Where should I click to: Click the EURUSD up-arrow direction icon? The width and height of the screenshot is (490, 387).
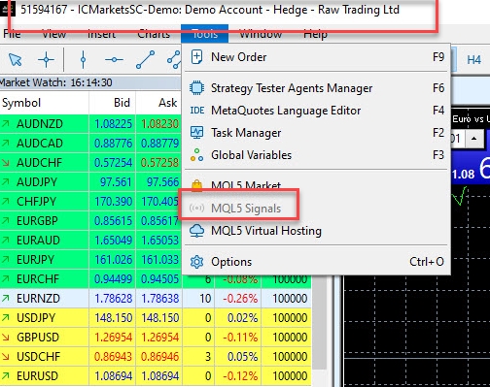click(6, 376)
